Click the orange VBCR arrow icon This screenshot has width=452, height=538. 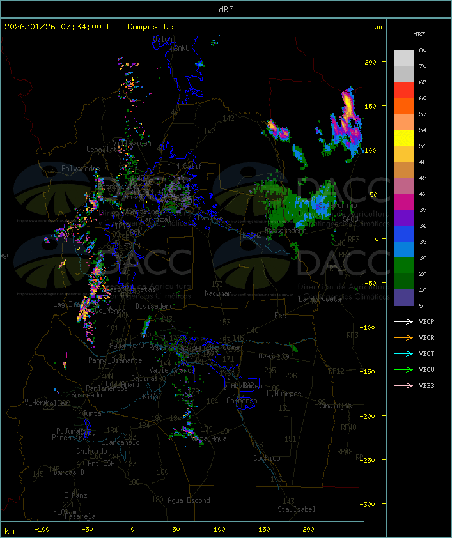(x=404, y=337)
